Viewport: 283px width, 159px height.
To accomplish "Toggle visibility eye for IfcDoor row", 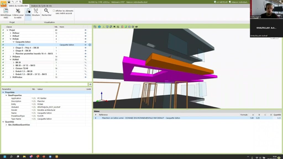I will point(85,33).
